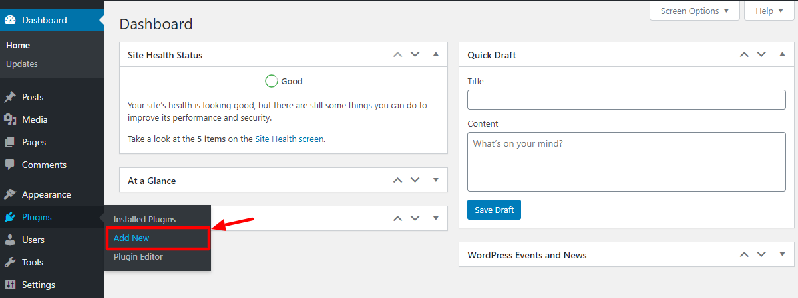The image size is (798, 298).
Task: Click the Users person icon
Action: (x=10, y=240)
